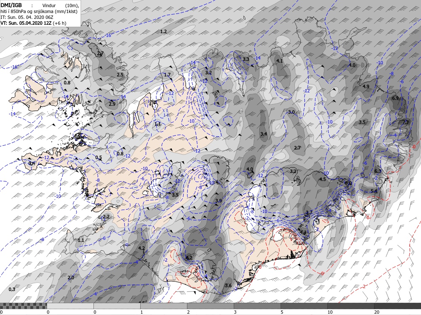Click the snowfall value 3.0
The width and height of the screenshot is (421, 315).
tap(291, 112)
